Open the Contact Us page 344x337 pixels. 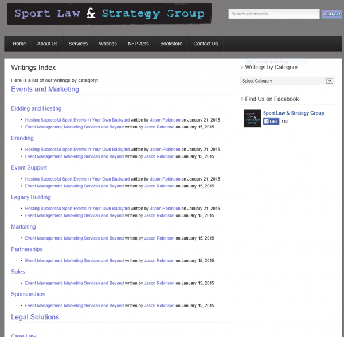point(205,44)
